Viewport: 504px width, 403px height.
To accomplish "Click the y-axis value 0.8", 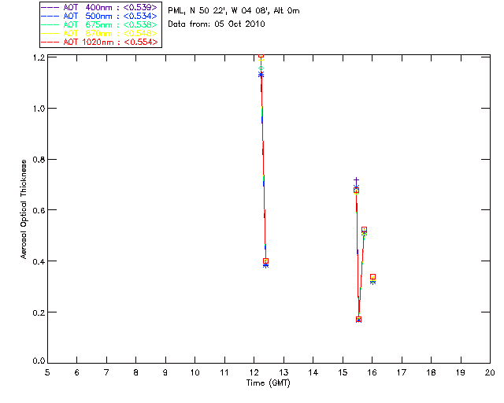I will click(39, 160).
